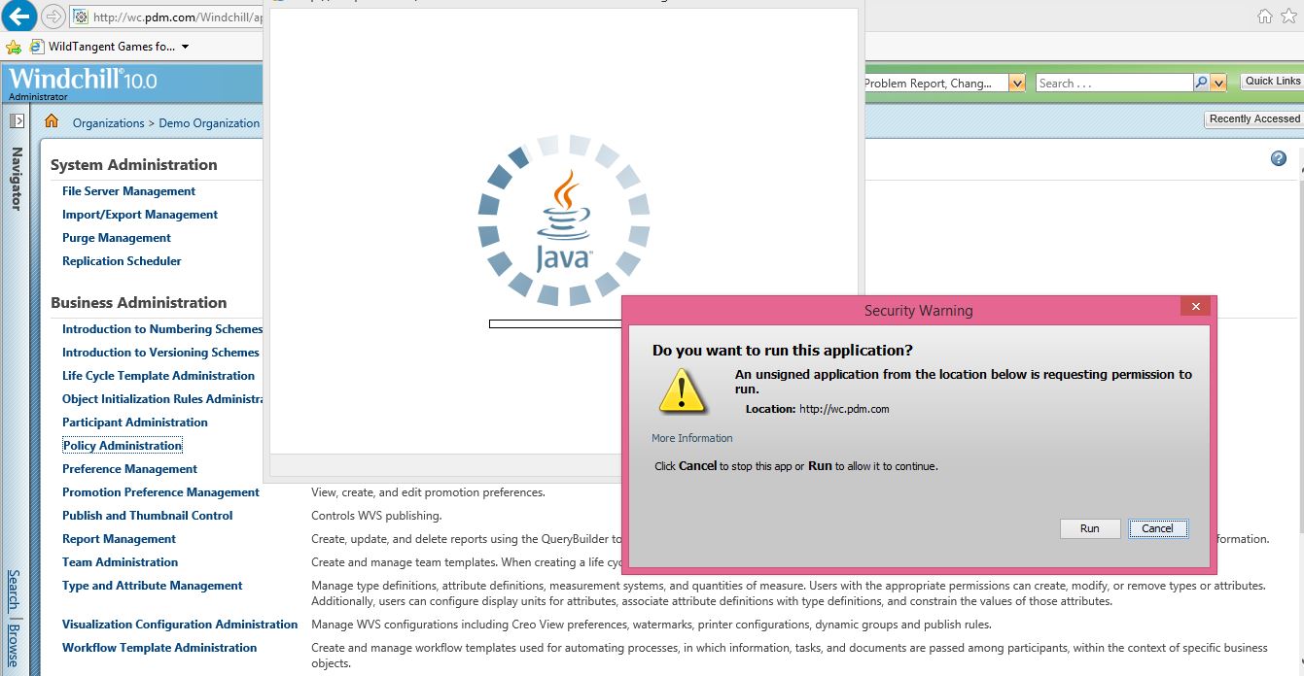Image resolution: width=1304 pixels, height=676 pixels.
Task: Open Object Initialization Rules Administration
Action: (x=162, y=399)
